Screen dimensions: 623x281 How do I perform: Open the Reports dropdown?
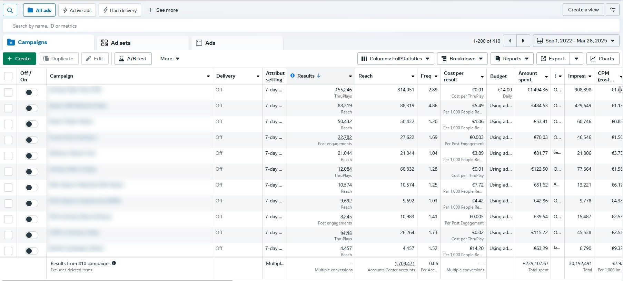(512, 59)
